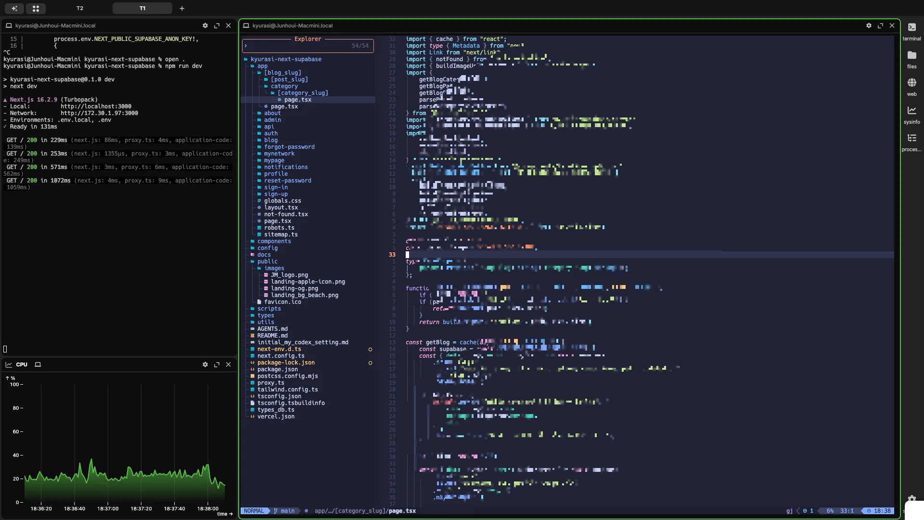Select robots.ts file
924x520 pixels.
pos(279,228)
